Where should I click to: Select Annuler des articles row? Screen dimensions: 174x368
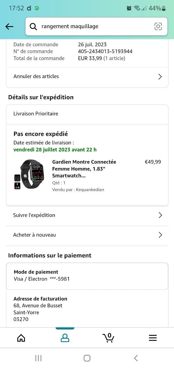click(87, 76)
